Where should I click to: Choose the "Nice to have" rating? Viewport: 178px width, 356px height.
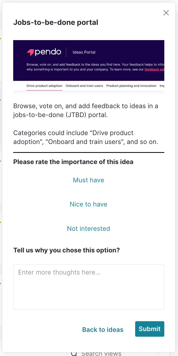88,204
